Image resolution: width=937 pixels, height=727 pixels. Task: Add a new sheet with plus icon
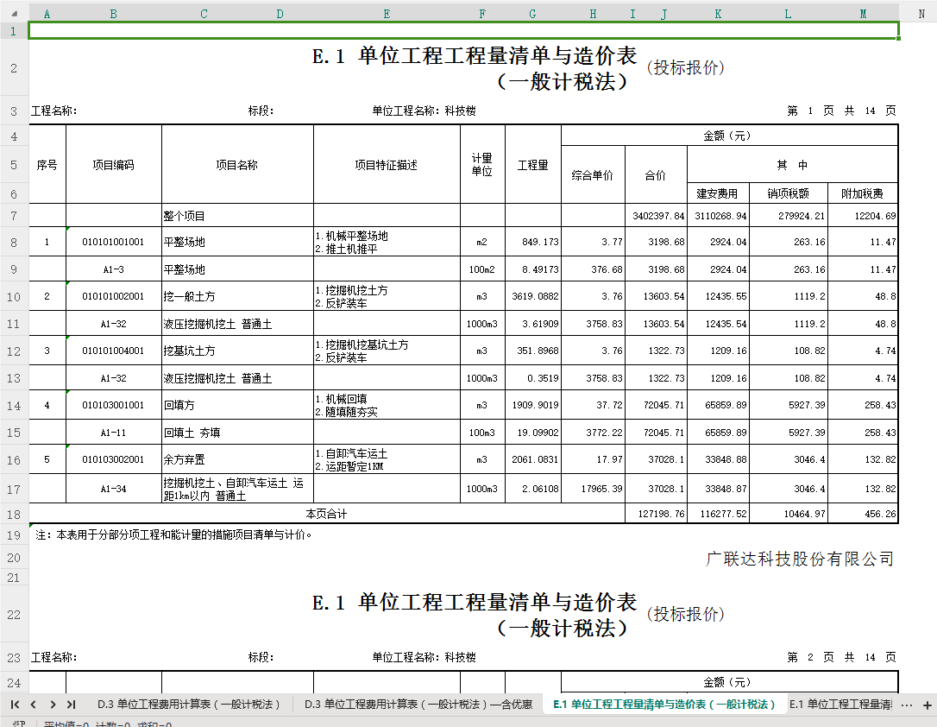click(x=928, y=705)
